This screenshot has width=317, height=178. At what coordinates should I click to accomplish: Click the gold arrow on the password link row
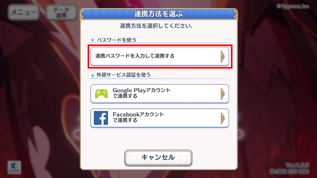tap(223, 57)
